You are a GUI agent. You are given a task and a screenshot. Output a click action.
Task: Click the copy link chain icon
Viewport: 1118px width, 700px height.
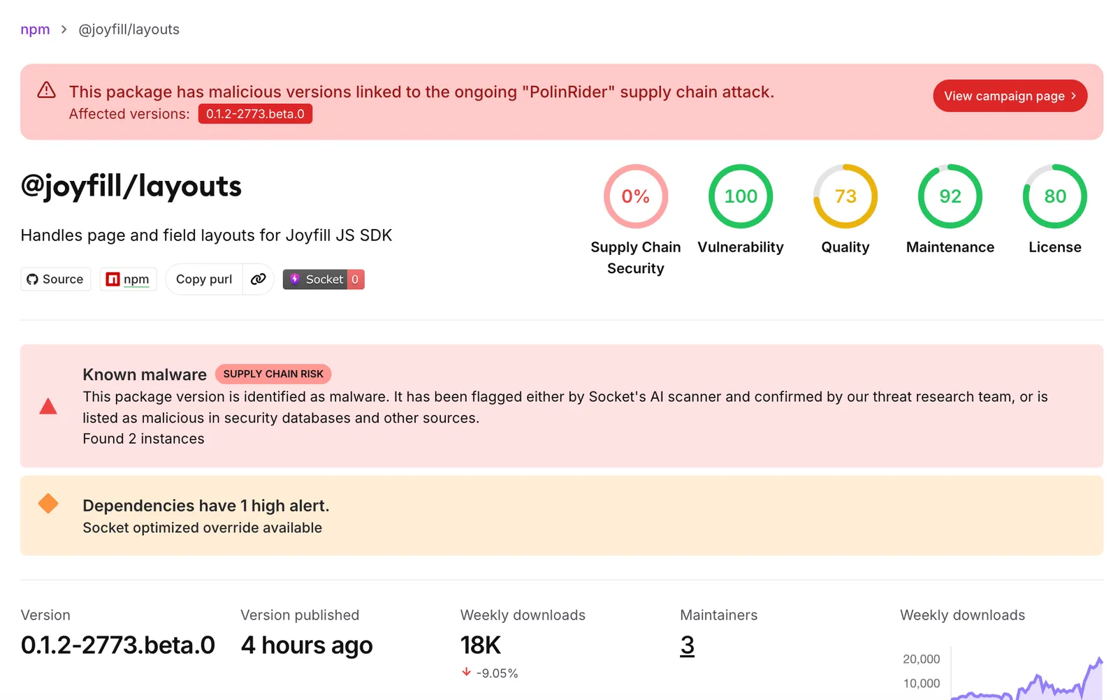point(259,279)
